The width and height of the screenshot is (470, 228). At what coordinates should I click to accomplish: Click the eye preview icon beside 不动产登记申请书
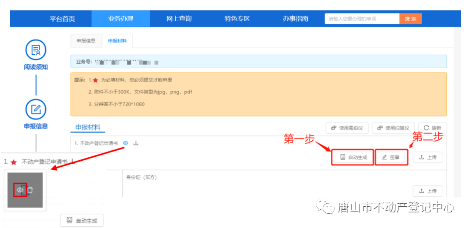coord(125,143)
